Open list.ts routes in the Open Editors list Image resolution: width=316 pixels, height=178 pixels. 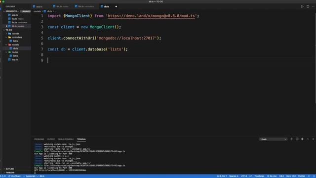(17, 19)
